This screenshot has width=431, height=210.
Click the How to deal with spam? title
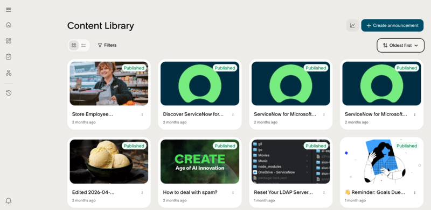coord(190,192)
